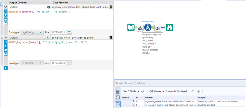246x108 pixels.
Task: Adjust Size stepper of first expression
Action: pos(69,32)
